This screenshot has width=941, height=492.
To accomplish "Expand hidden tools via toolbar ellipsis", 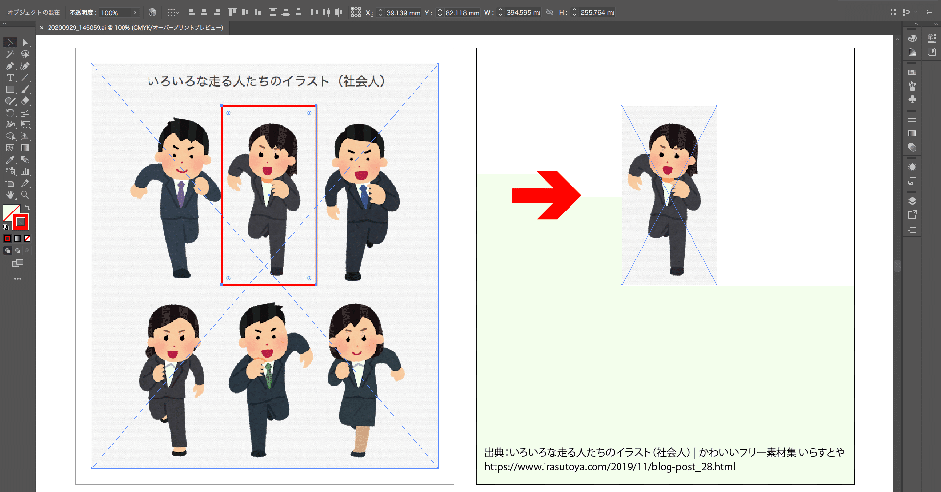I will coord(18,279).
